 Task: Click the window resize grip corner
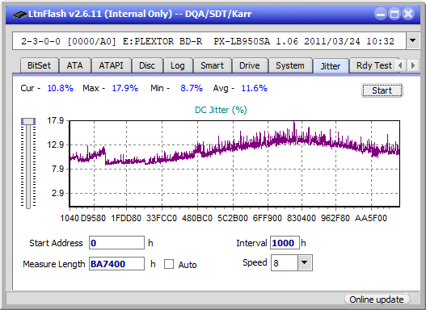coord(415,300)
